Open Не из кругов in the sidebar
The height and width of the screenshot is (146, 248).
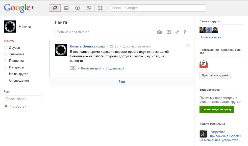point(19,74)
